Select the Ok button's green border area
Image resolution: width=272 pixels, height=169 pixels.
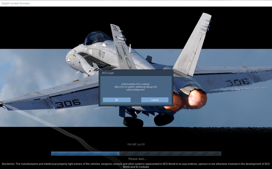coord(116,97)
